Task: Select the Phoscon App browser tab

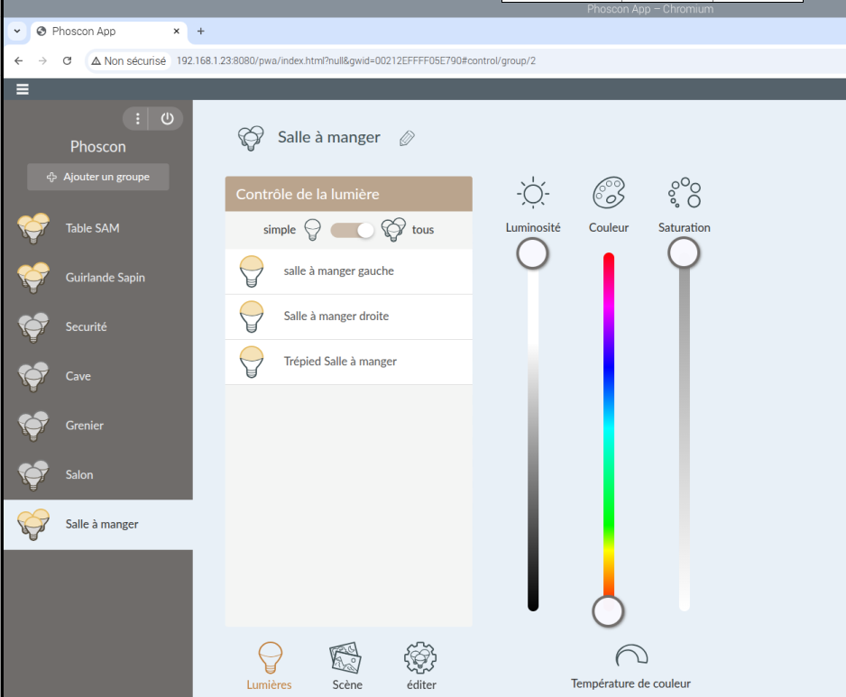Action: click(x=108, y=32)
